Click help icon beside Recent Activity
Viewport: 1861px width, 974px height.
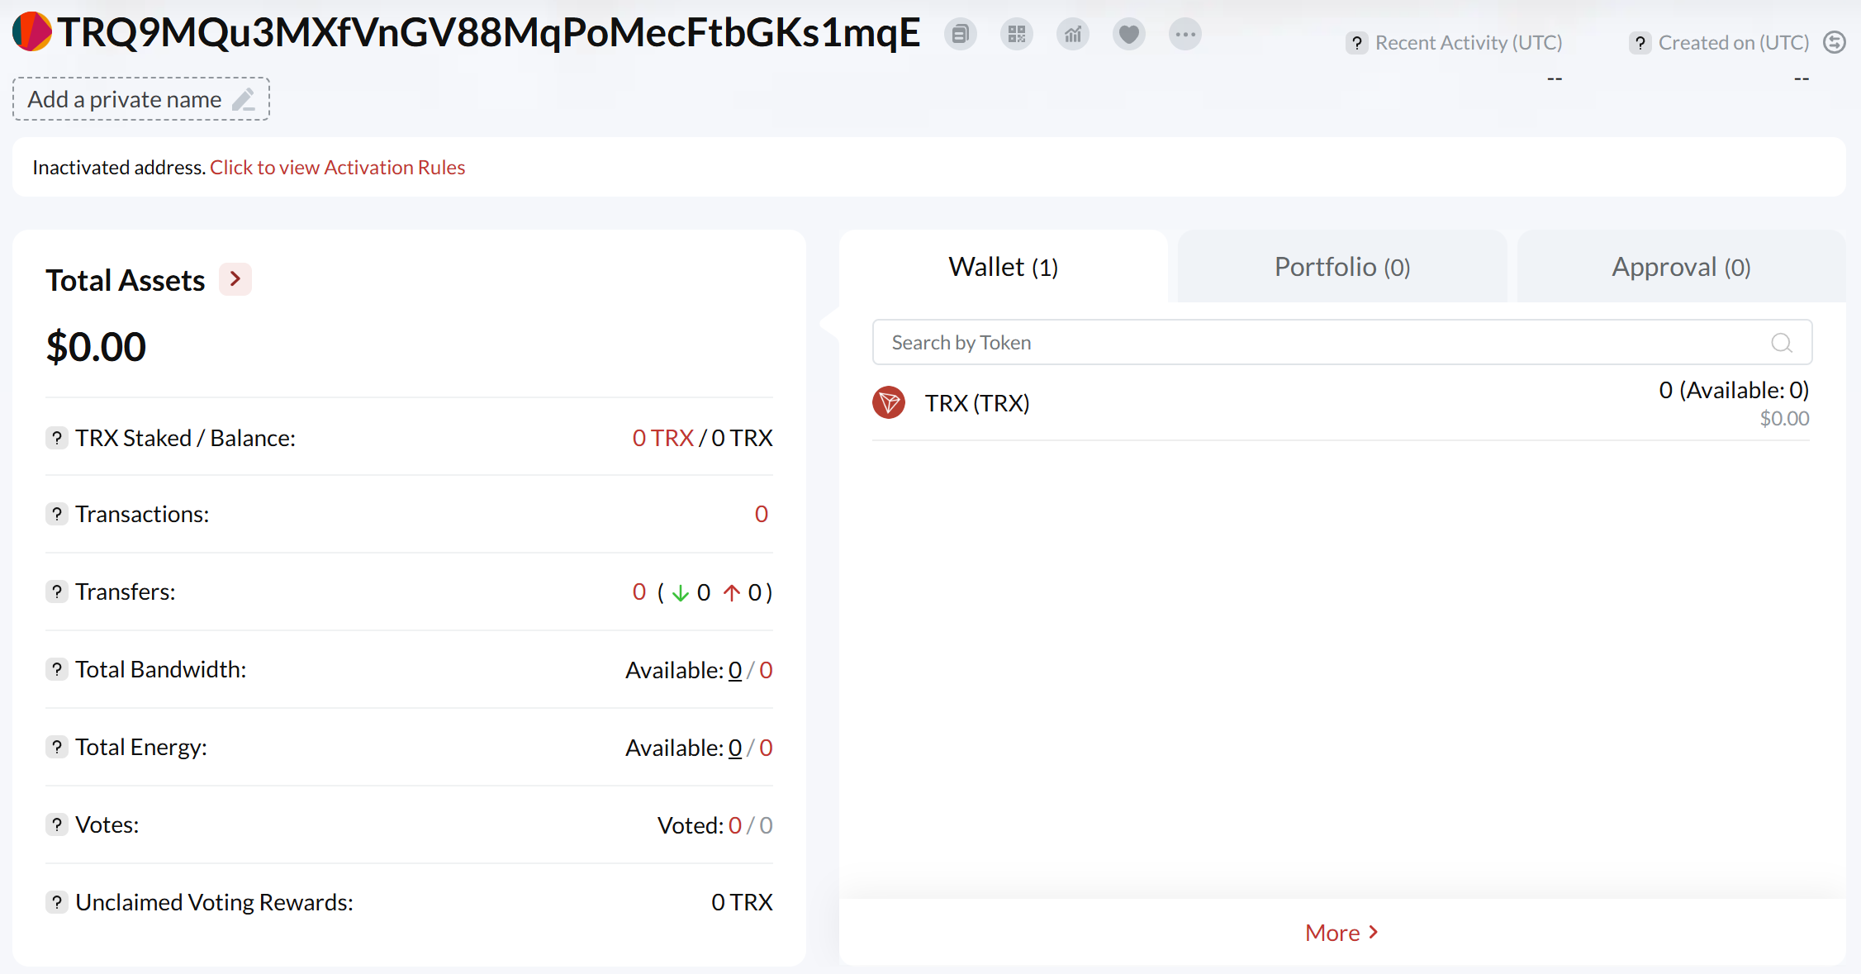coord(1356,43)
